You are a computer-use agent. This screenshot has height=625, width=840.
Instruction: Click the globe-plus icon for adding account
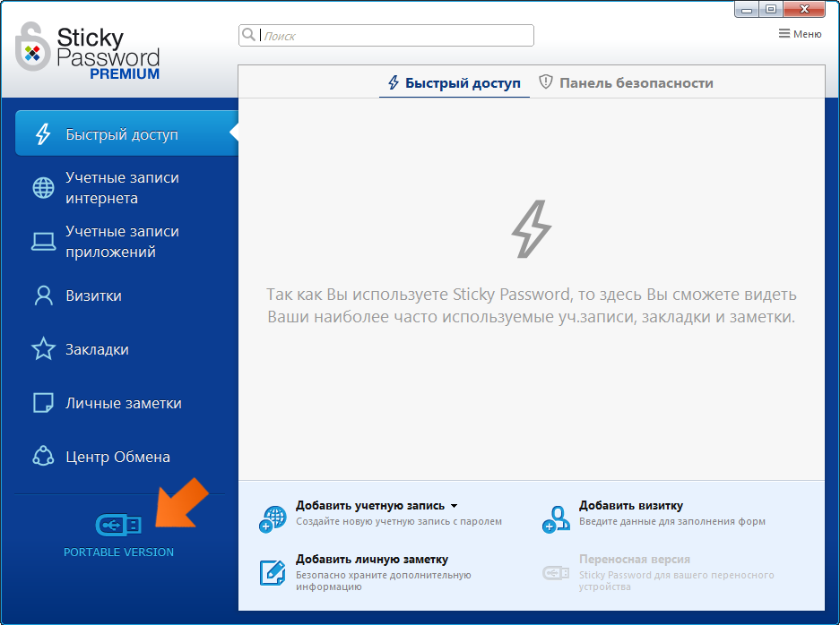(273, 519)
